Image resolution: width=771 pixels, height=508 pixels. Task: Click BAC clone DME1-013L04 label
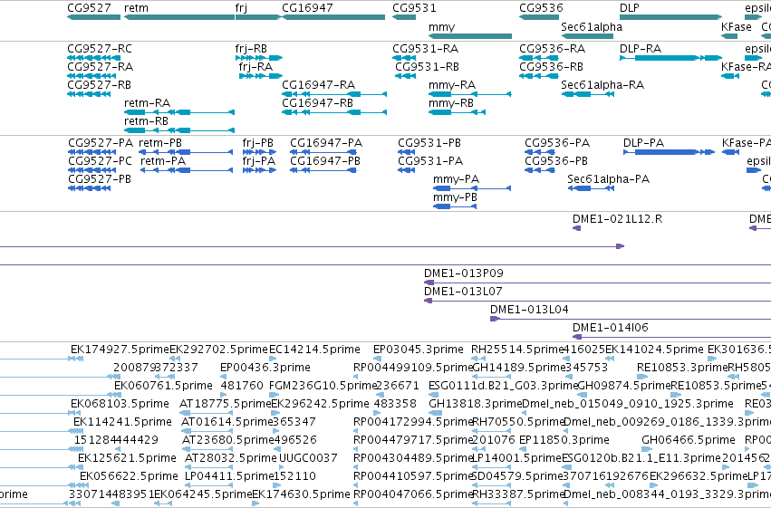[529, 310]
